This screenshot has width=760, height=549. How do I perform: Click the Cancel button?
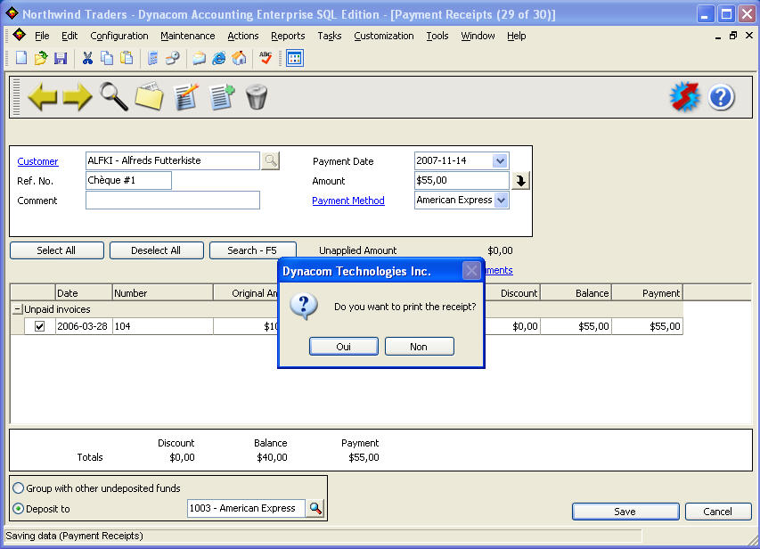pyautogui.click(x=718, y=512)
